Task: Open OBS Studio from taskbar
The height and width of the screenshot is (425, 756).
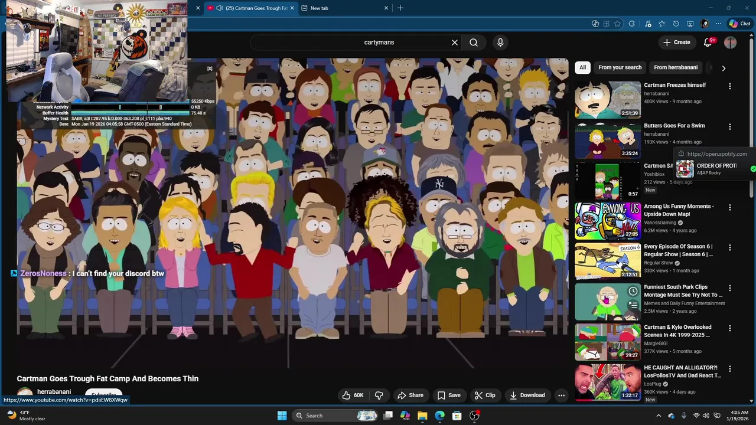Action: coord(474,416)
